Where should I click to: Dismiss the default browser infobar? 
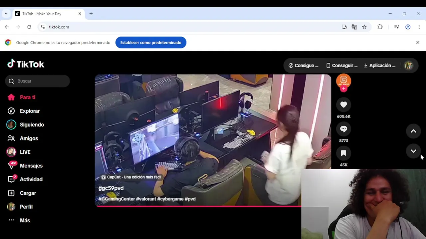[x=418, y=42]
